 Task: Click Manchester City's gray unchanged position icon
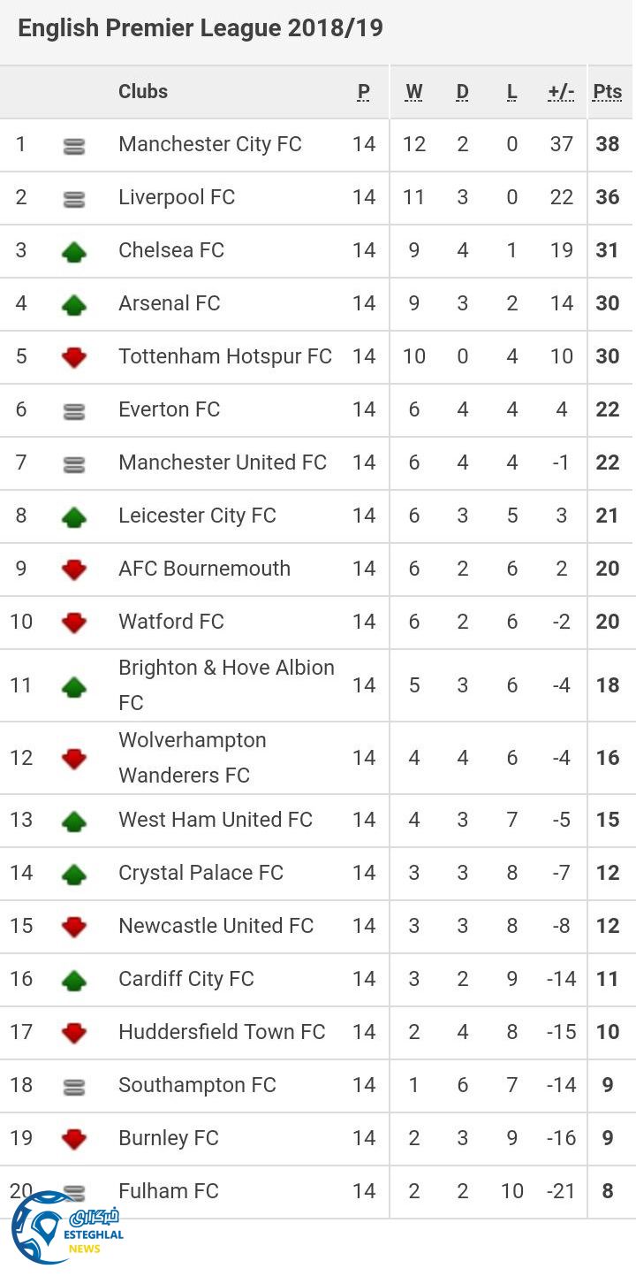point(74,147)
